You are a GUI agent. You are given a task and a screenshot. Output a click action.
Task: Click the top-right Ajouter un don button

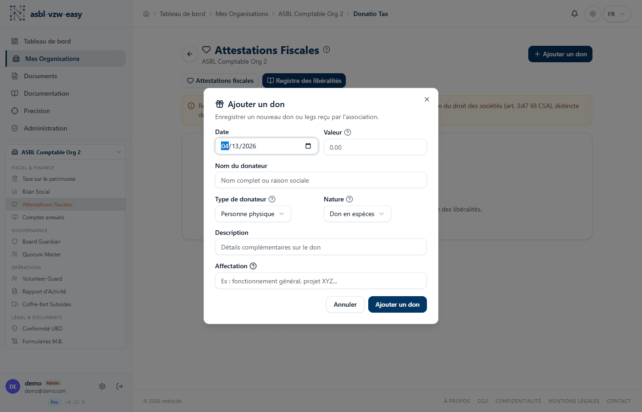(x=560, y=54)
